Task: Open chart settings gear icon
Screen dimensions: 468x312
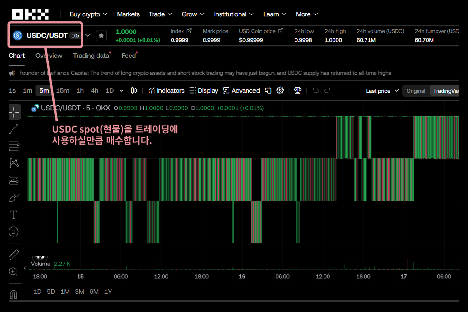Action: [x=280, y=90]
